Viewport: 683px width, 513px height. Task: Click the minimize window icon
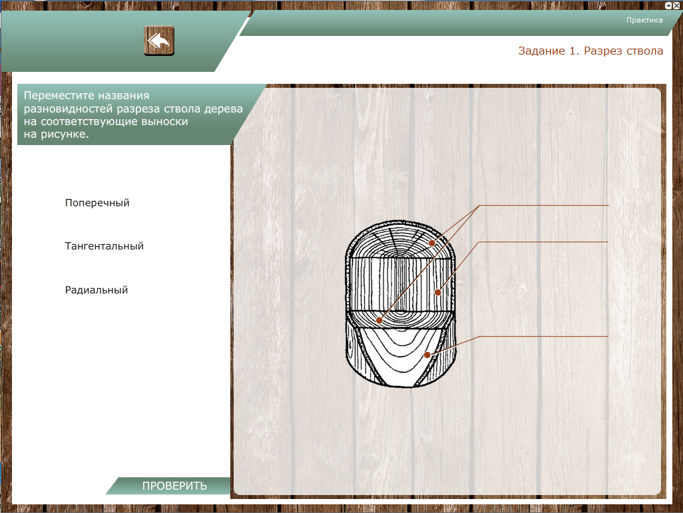[668, 5]
